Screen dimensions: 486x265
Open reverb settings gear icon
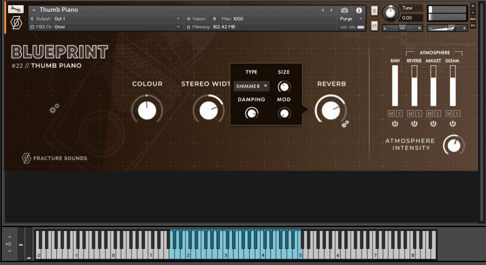(345, 124)
